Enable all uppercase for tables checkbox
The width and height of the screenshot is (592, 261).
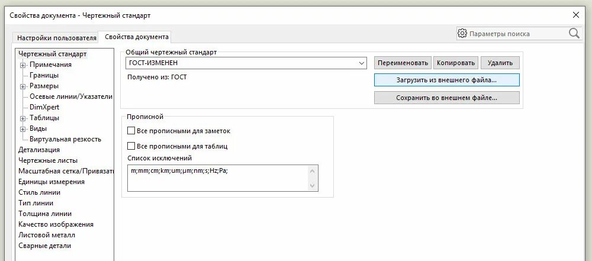(x=131, y=146)
